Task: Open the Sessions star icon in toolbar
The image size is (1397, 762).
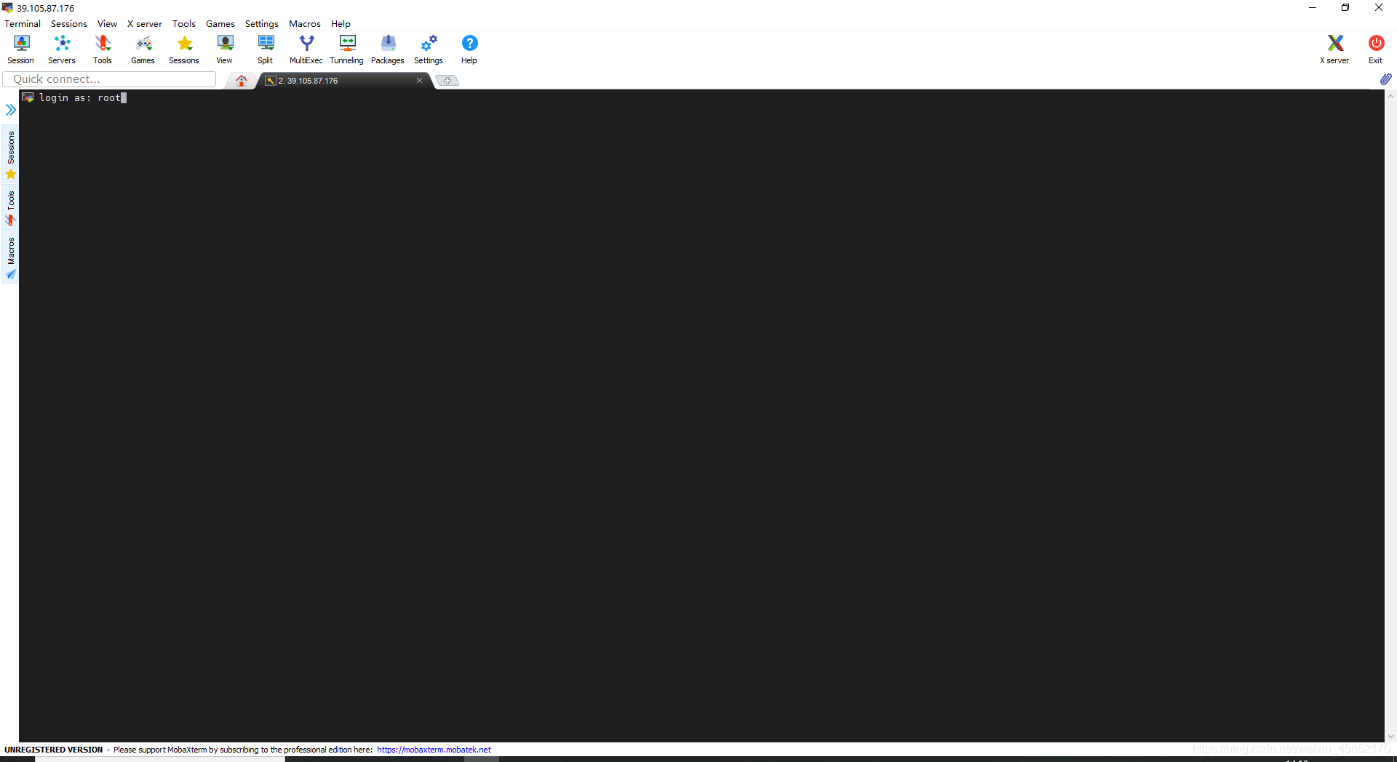Action: 184,49
